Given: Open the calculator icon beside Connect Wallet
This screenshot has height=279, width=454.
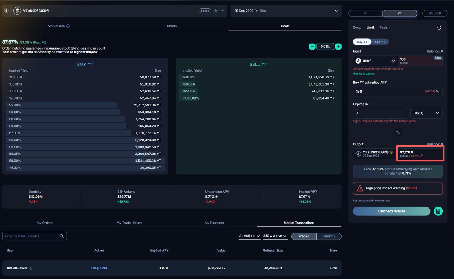Looking at the screenshot, I should coord(438,211).
